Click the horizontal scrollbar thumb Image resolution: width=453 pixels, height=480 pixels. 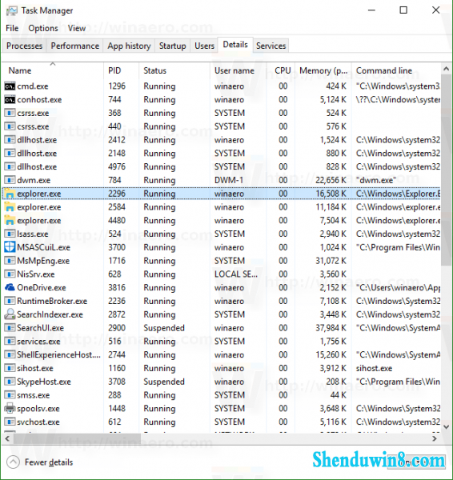pyautogui.click(x=77, y=438)
